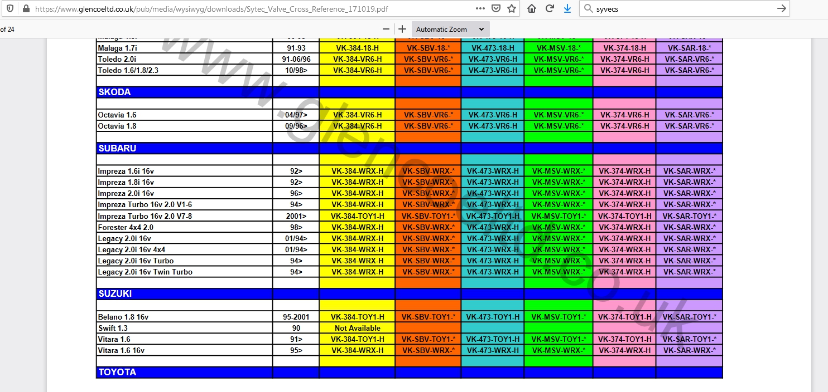Zoom in using the plus control
Image resolution: width=828 pixels, height=392 pixels.
click(x=401, y=29)
